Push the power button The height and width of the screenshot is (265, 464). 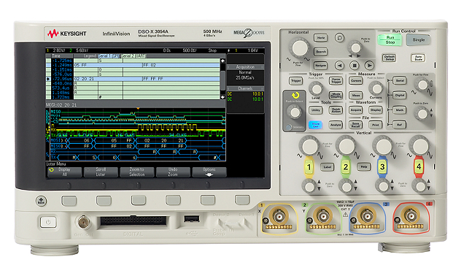coord(48,222)
